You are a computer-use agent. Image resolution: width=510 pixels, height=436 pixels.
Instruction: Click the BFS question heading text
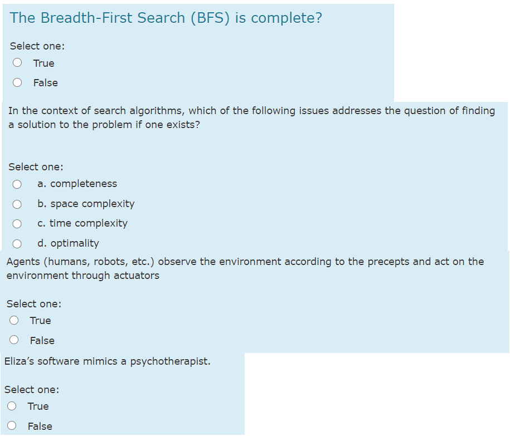[x=165, y=18]
